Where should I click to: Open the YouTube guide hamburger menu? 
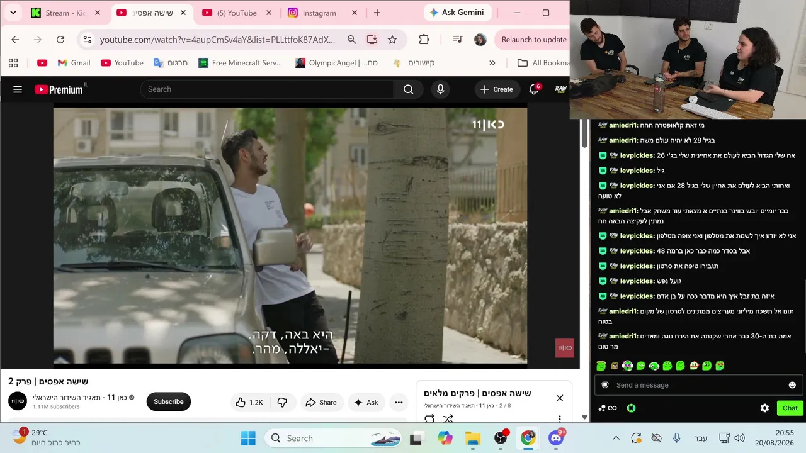[x=18, y=89]
